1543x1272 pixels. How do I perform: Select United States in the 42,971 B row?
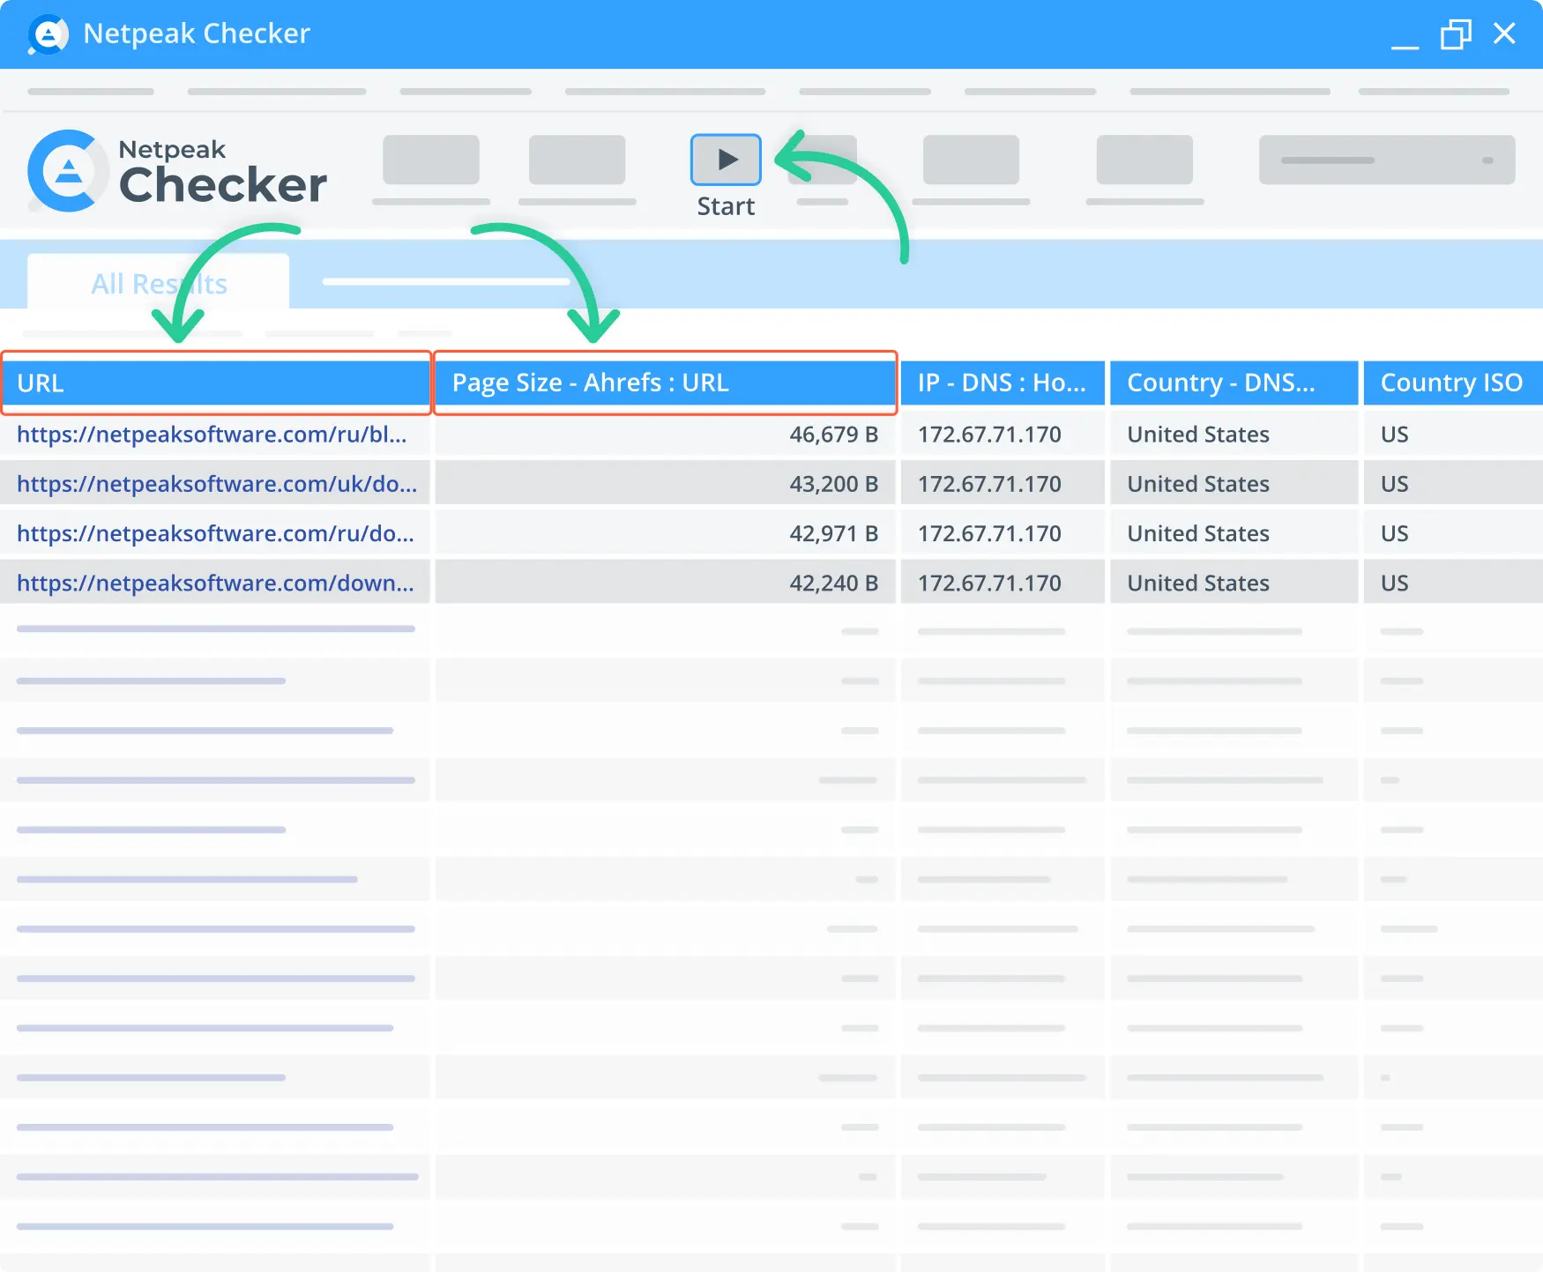tap(1234, 532)
